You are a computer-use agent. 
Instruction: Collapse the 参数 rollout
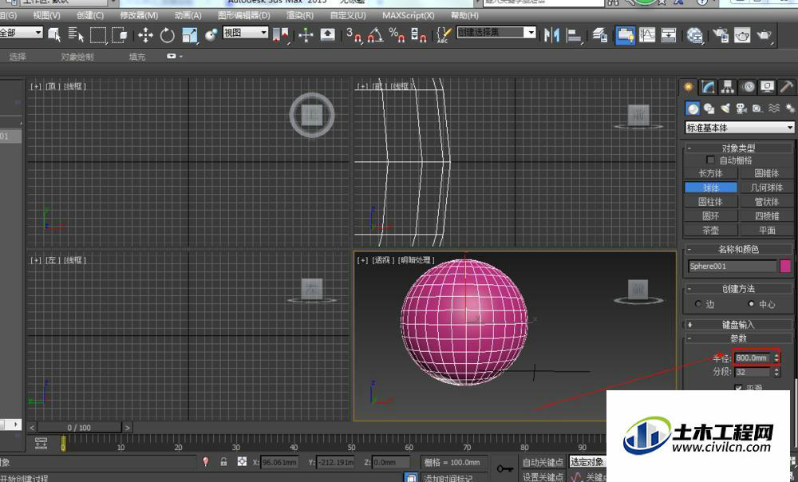(738, 338)
